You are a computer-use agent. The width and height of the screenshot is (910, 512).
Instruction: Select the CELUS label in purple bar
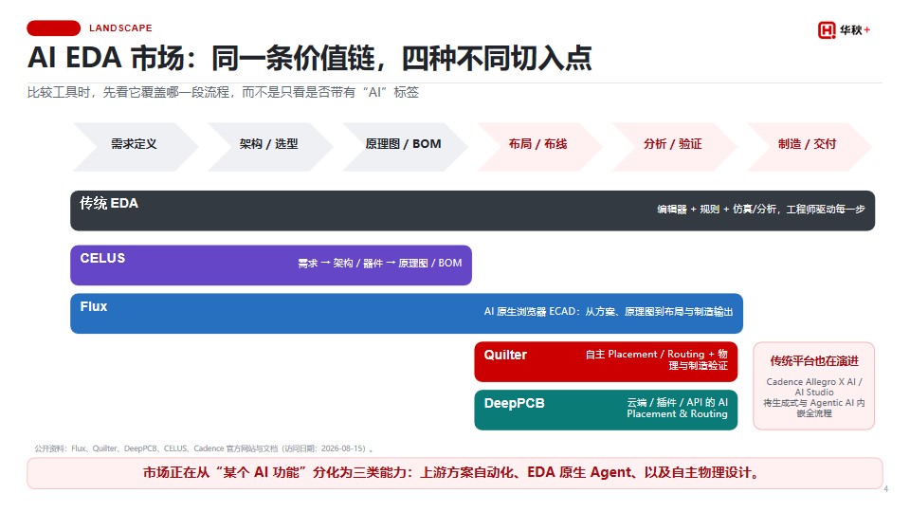(102, 258)
